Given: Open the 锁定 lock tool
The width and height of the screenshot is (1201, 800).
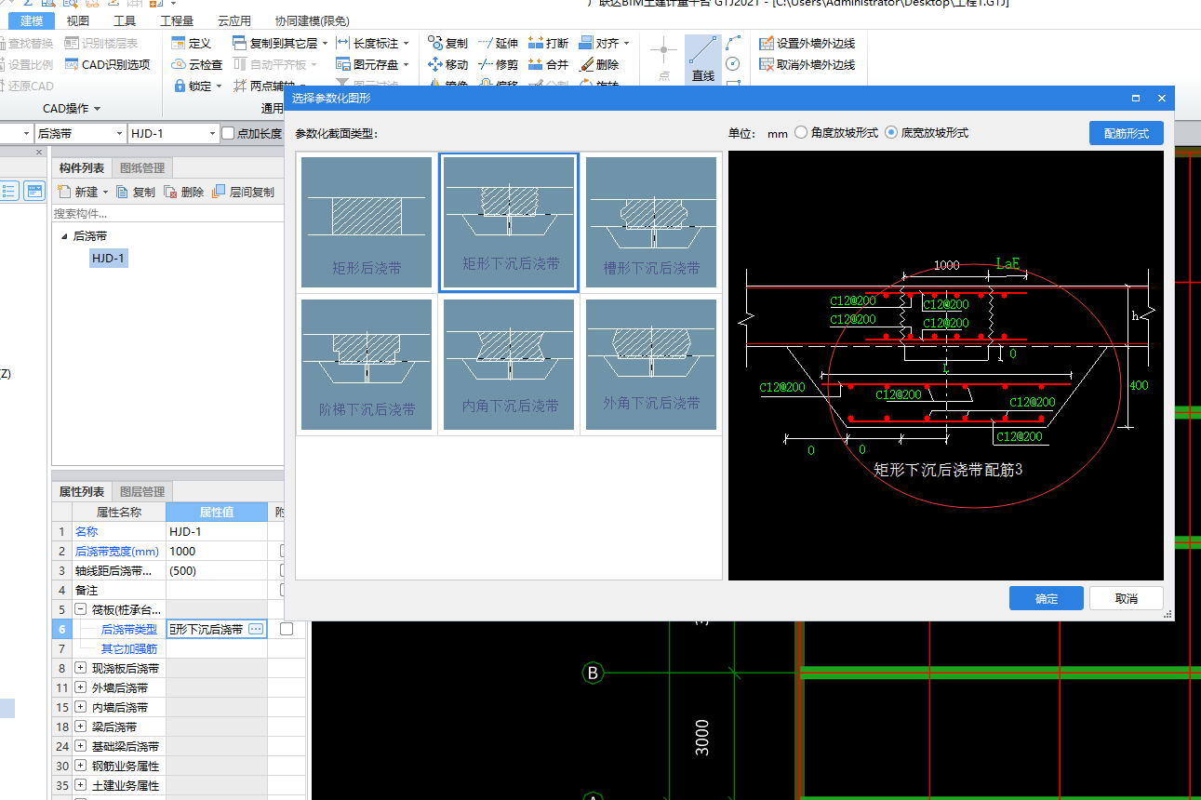Looking at the screenshot, I should pyautogui.click(x=197, y=86).
